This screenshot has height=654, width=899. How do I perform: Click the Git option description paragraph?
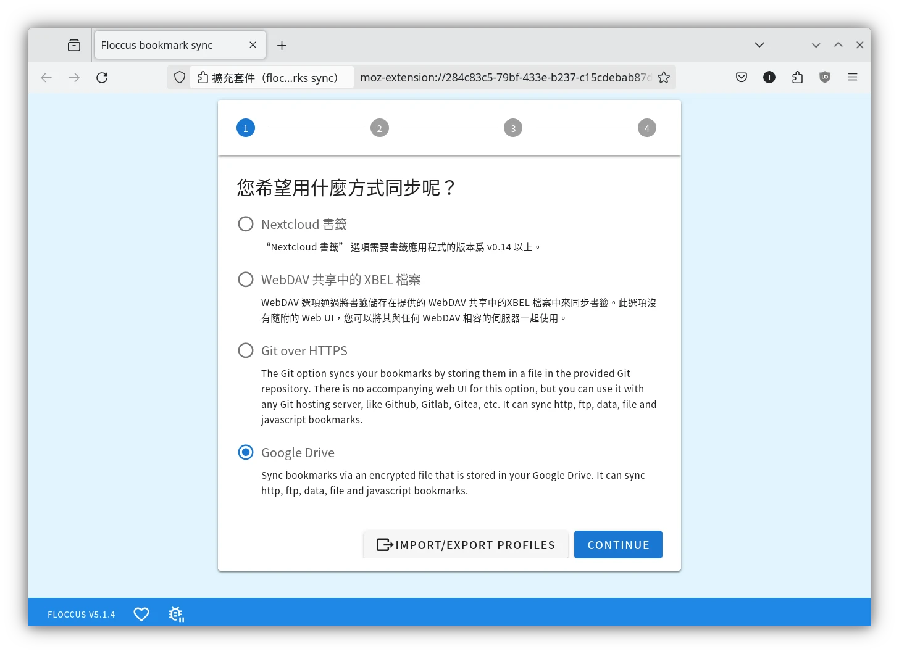tap(459, 397)
